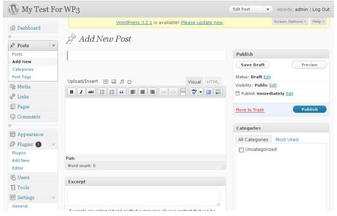Switch to the Visual editor tab
The height and width of the screenshot is (216, 337).
(x=194, y=82)
